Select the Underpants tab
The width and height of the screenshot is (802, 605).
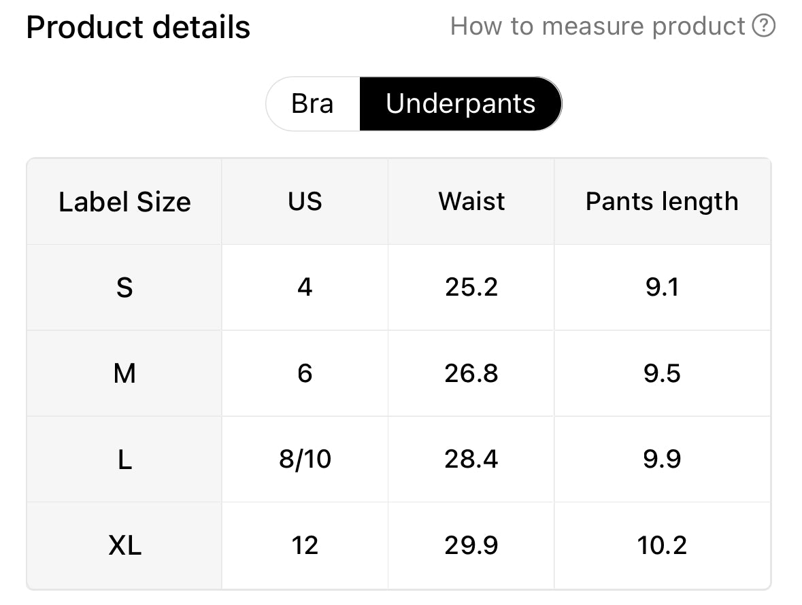461,104
